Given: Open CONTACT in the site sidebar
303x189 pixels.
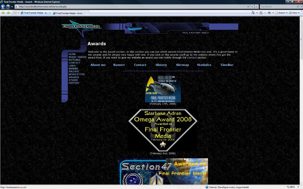Looking at the screenshot, I should coord(74,63).
